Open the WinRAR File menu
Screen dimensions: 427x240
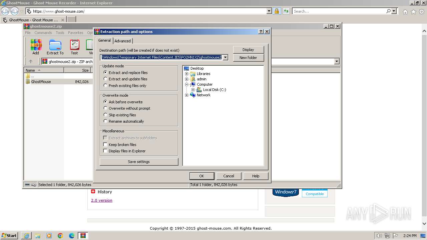pos(28,33)
